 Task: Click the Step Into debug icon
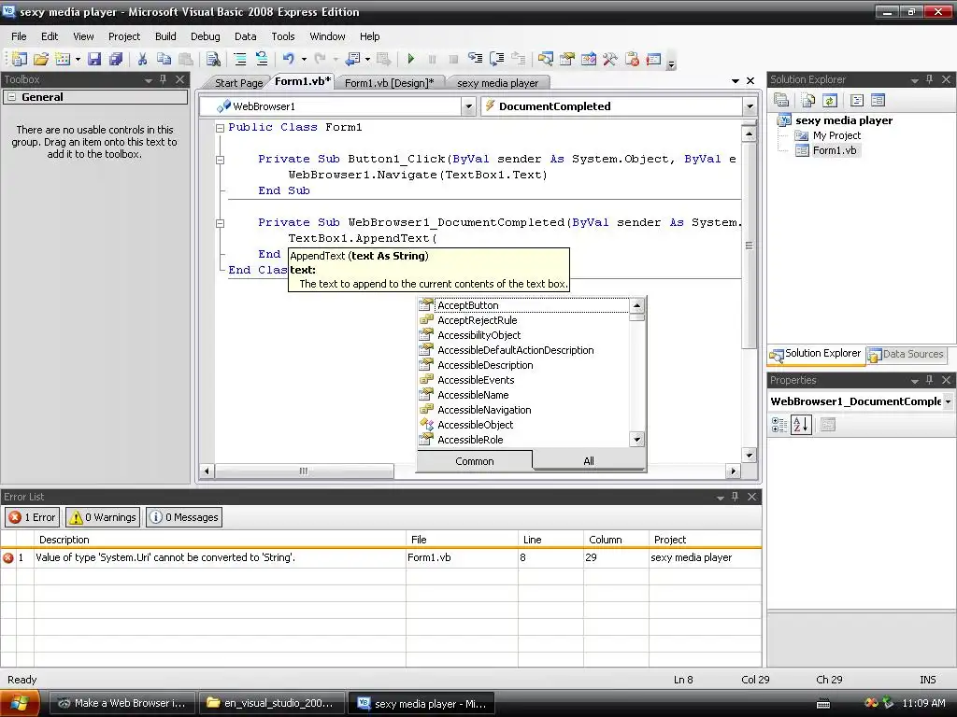point(475,59)
